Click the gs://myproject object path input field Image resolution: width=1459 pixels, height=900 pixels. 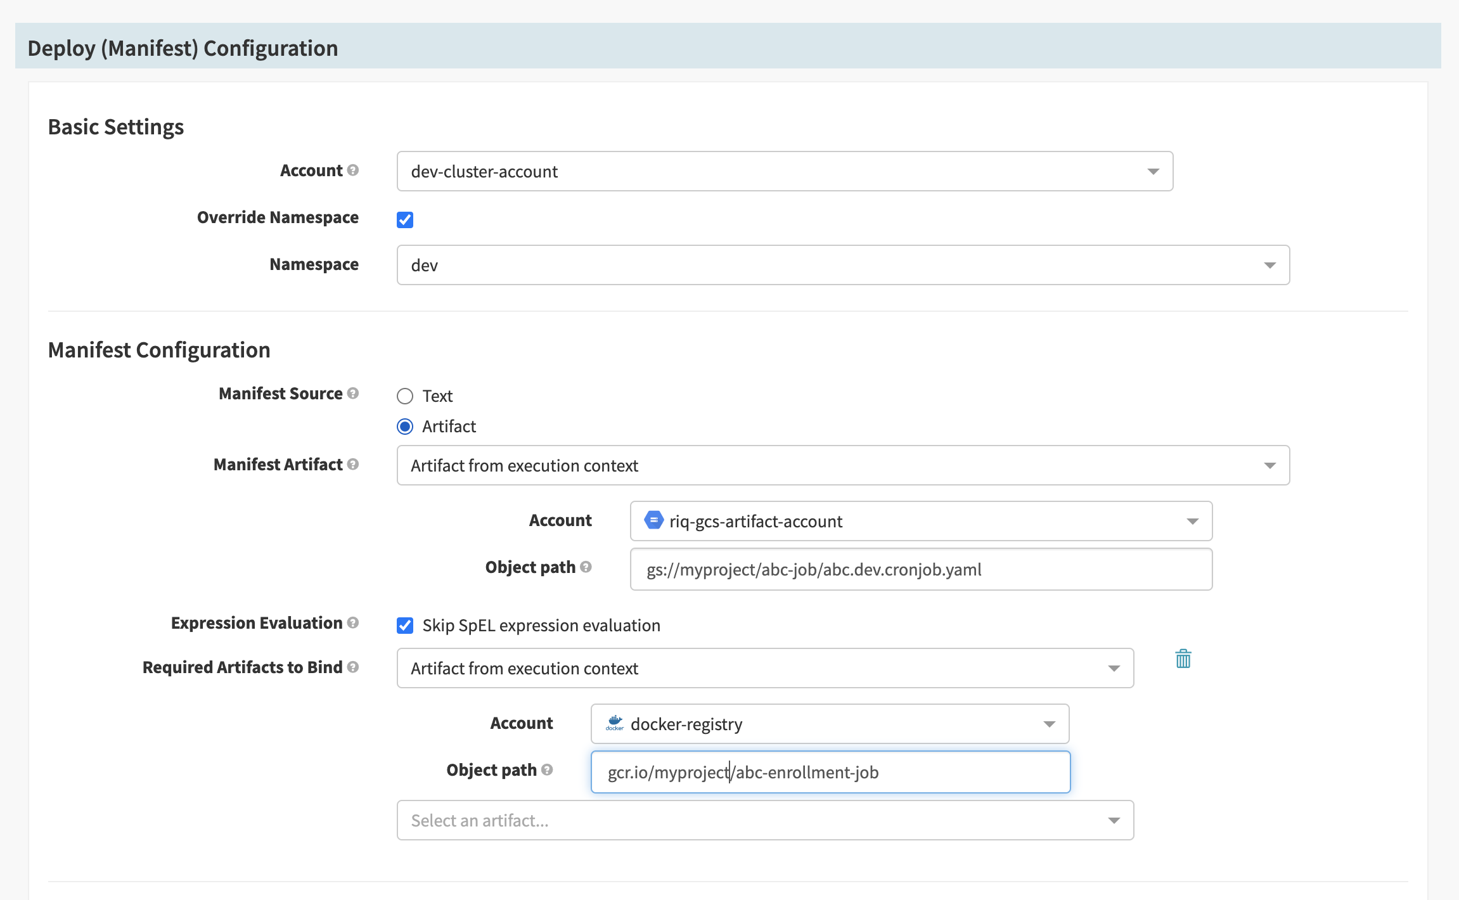point(919,569)
